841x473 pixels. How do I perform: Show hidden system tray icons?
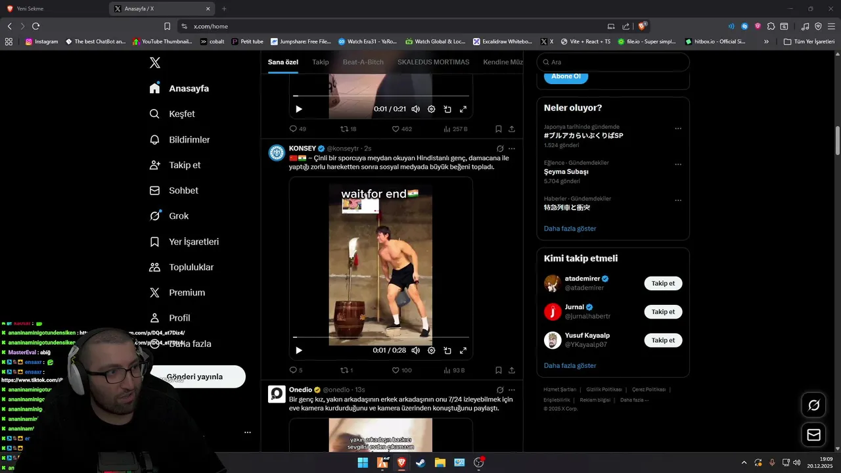click(744, 462)
